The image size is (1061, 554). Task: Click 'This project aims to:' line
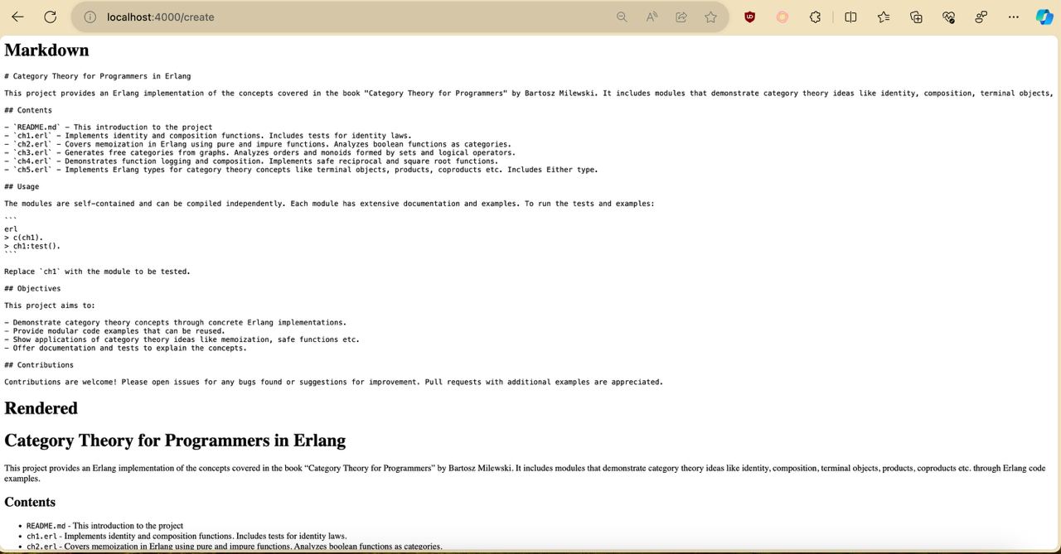[50, 306]
